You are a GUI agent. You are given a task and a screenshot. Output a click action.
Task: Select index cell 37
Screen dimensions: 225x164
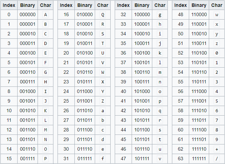pyautogui.click(x=123, y=62)
